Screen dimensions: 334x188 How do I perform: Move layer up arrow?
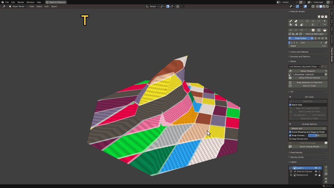[326, 179]
